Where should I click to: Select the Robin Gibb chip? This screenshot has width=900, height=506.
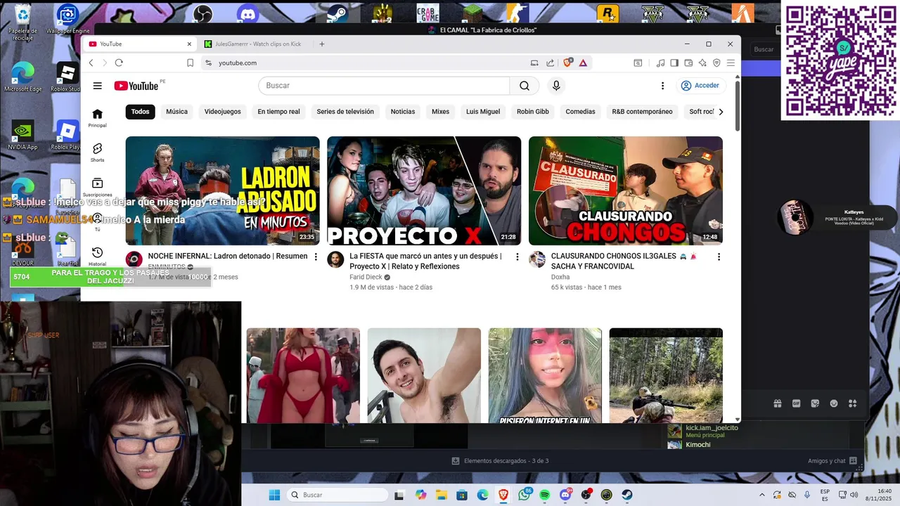click(x=533, y=112)
